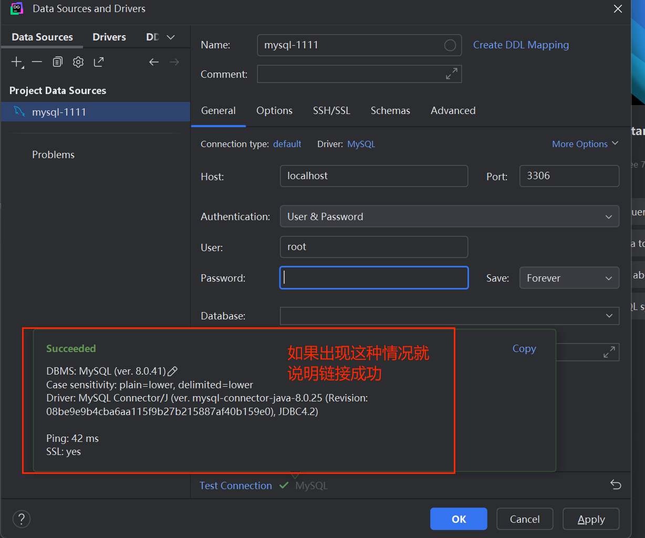Close the Data Sources and Drivers dialog
645x538 pixels.
618,9
